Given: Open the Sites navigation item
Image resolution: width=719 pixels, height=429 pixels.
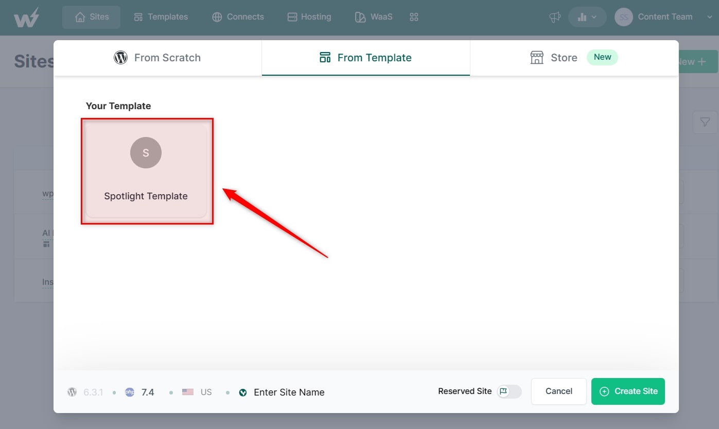Looking at the screenshot, I should tap(92, 17).
